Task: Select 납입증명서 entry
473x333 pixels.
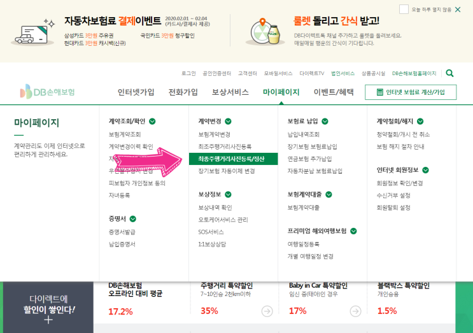Action: [122, 244]
